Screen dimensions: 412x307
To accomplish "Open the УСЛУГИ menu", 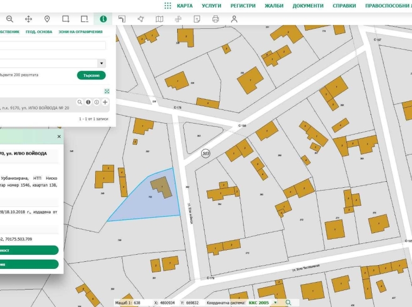I will (x=211, y=5).
